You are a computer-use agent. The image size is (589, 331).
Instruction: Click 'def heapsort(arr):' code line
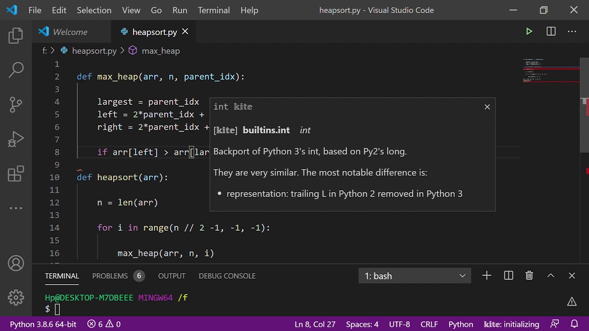(x=122, y=177)
